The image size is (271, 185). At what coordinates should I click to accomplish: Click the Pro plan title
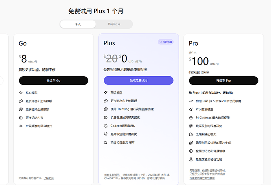[x=193, y=43]
